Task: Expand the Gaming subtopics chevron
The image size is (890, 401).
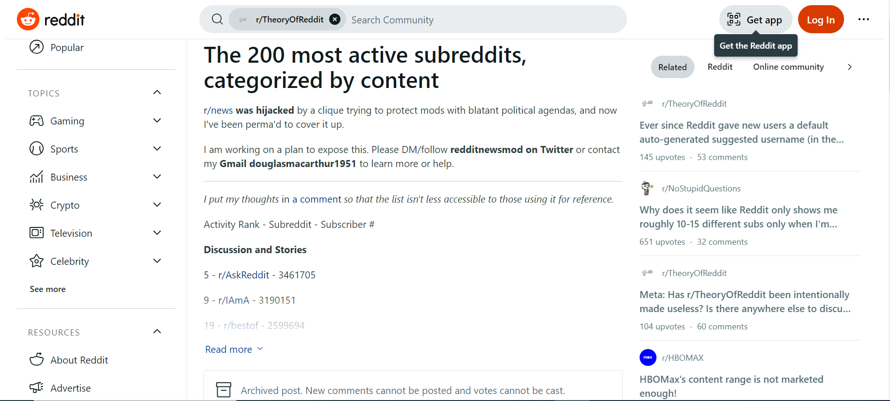Action: (157, 120)
